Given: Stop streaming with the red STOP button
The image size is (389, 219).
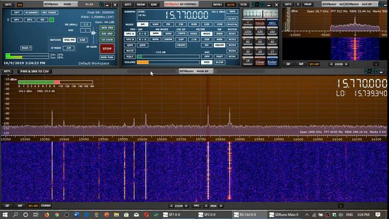Looking at the screenshot, I should point(107,49).
